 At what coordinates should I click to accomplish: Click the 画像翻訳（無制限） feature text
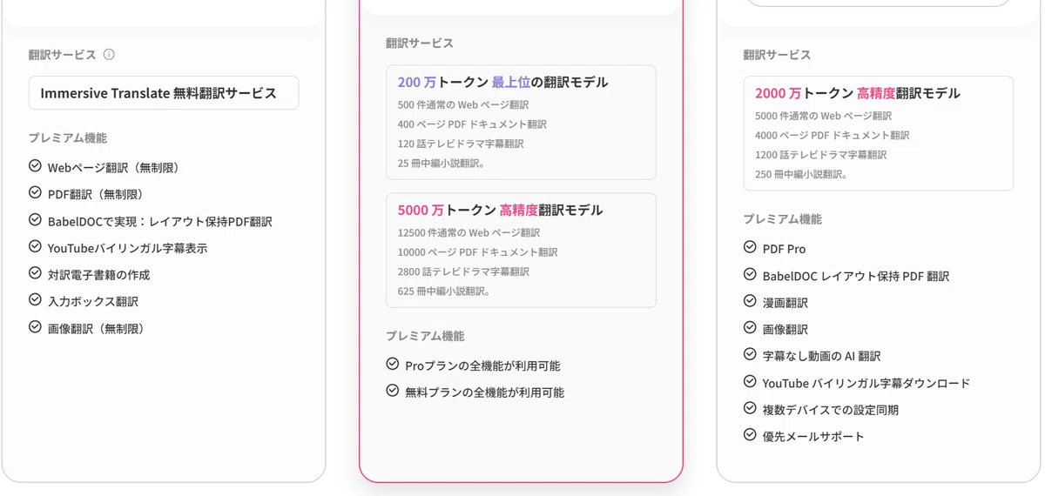(x=96, y=329)
